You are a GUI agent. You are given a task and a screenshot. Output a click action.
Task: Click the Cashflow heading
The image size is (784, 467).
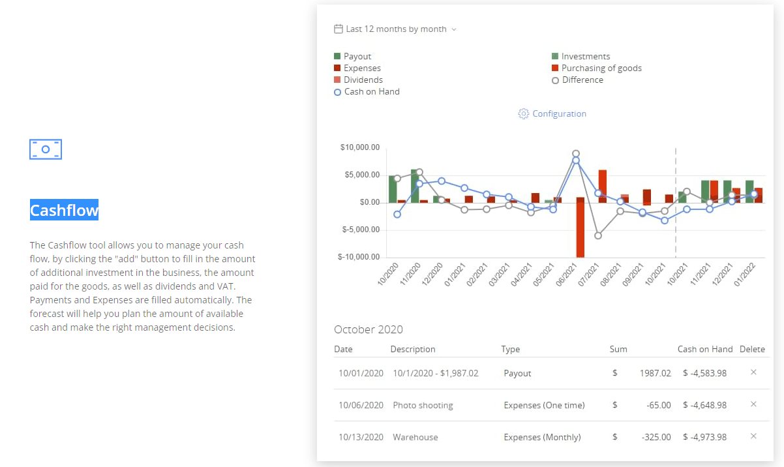[x=64, y=210]
